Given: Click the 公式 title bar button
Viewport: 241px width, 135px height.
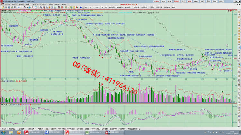Looking at the screenshot, I should [x=183, y=1].
